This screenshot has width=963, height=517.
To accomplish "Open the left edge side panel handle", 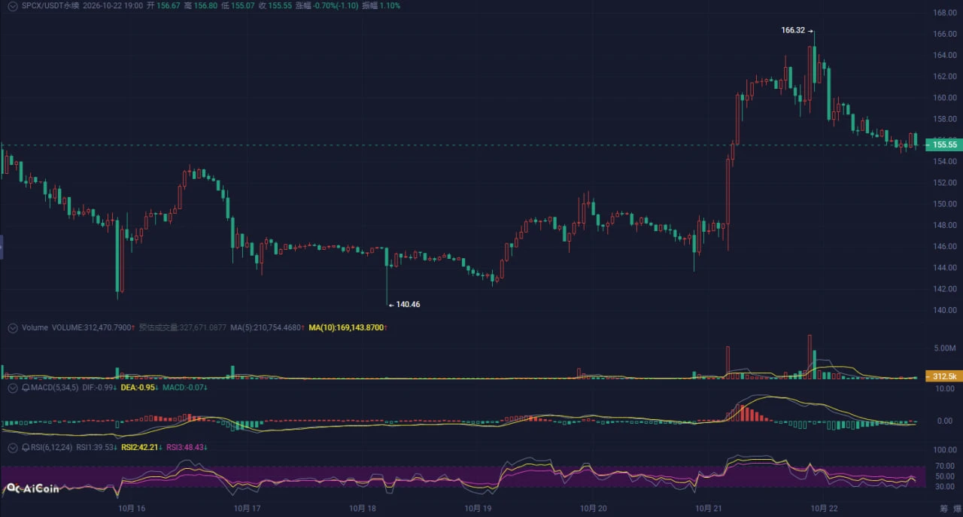I will (2, 247).
